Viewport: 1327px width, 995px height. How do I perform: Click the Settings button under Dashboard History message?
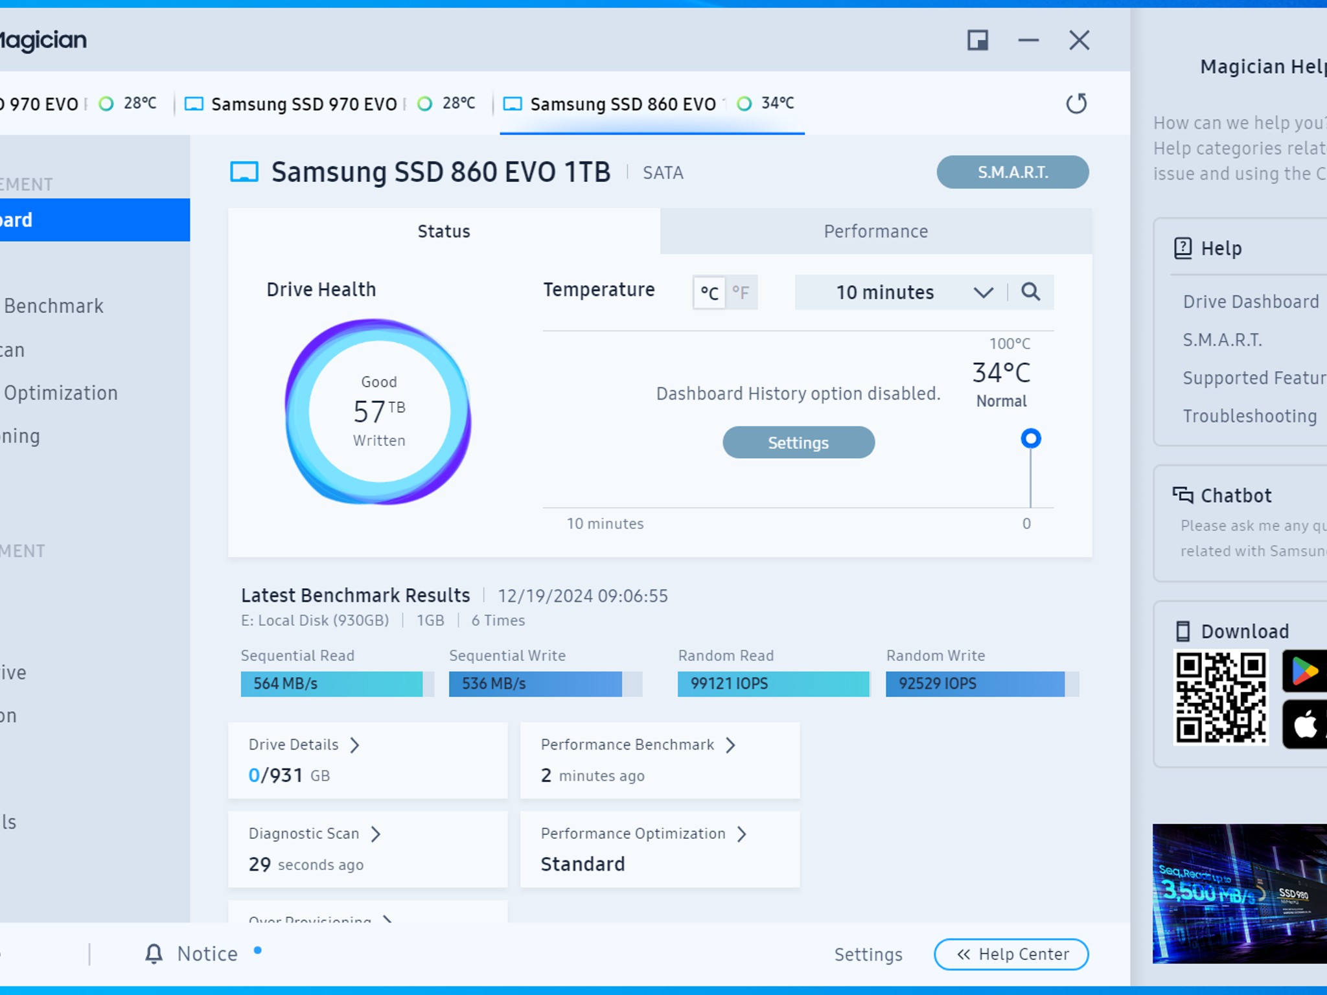(x=798, y=442)
